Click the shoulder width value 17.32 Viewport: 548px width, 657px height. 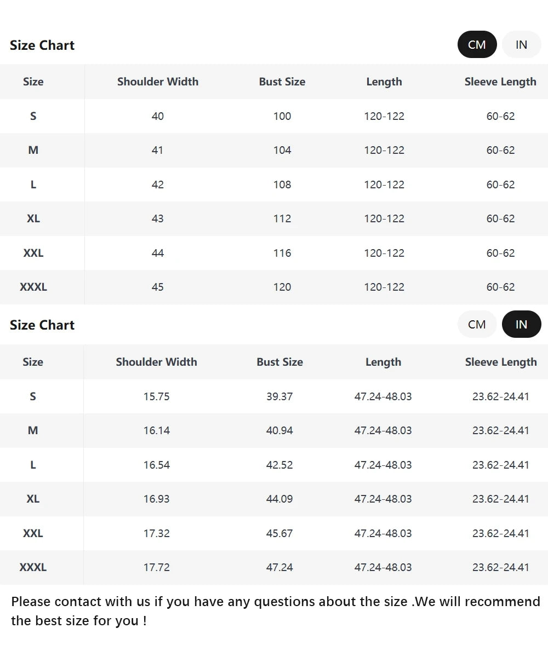click(x=157, y=533)
